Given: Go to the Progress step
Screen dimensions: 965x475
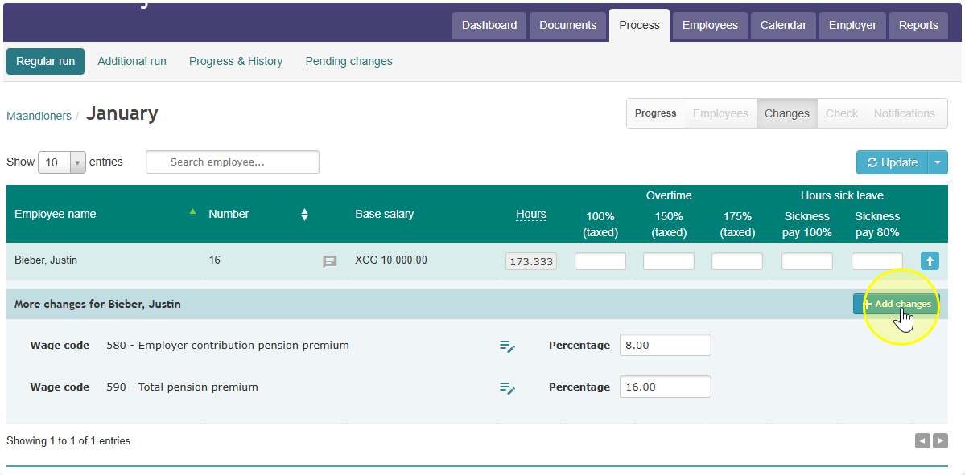Looking at the screenshot, I should tap(655, 113).
